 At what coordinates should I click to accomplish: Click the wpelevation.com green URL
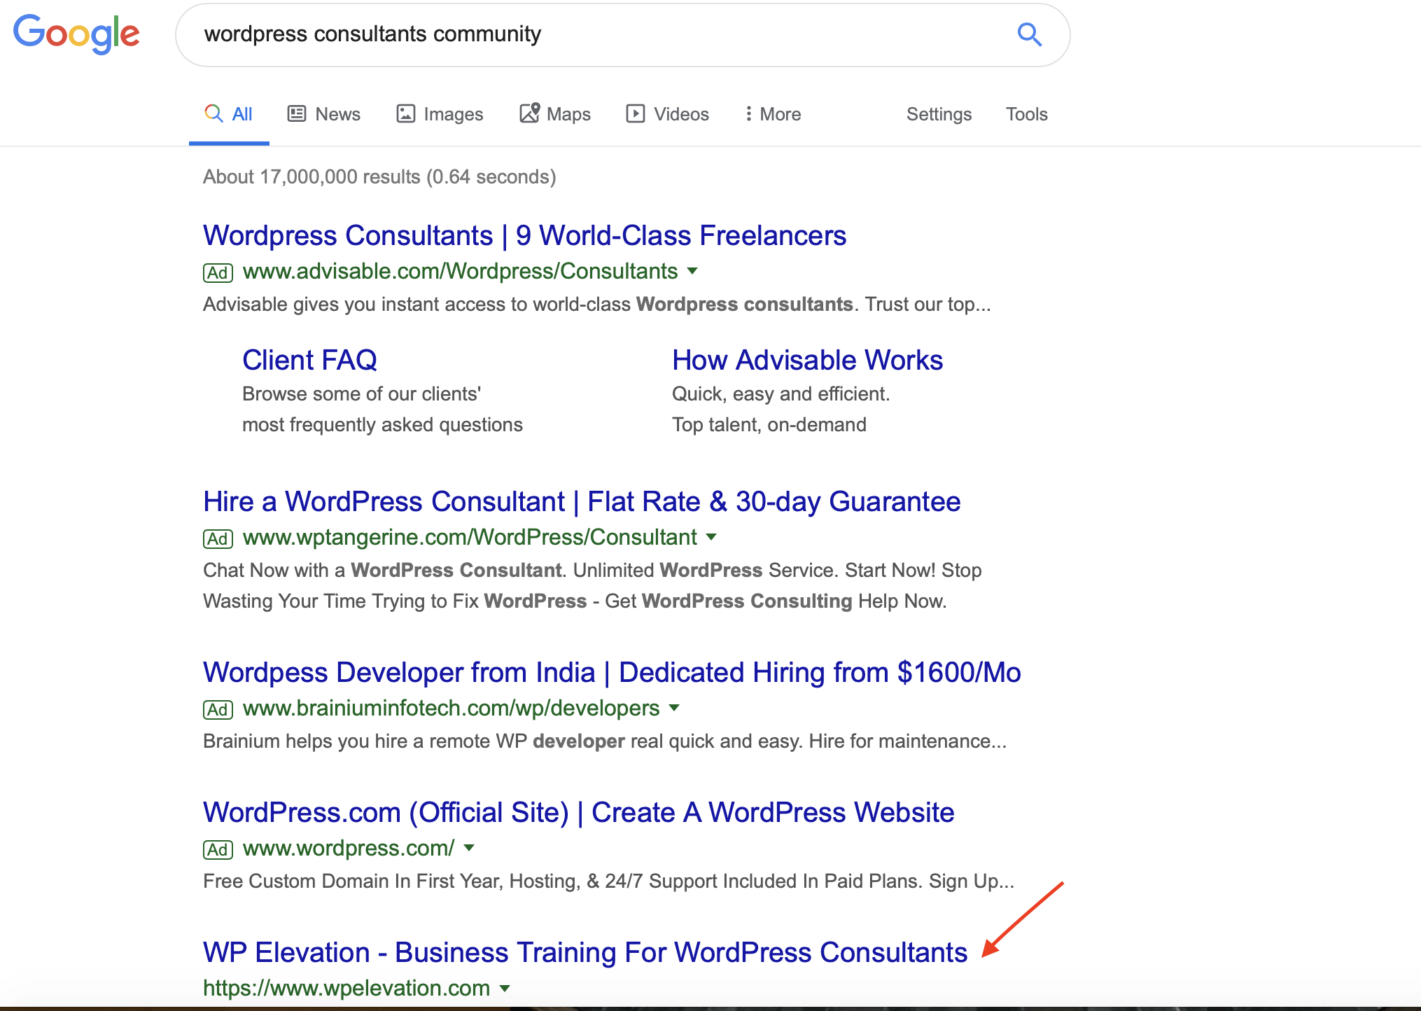click(346, 988)
